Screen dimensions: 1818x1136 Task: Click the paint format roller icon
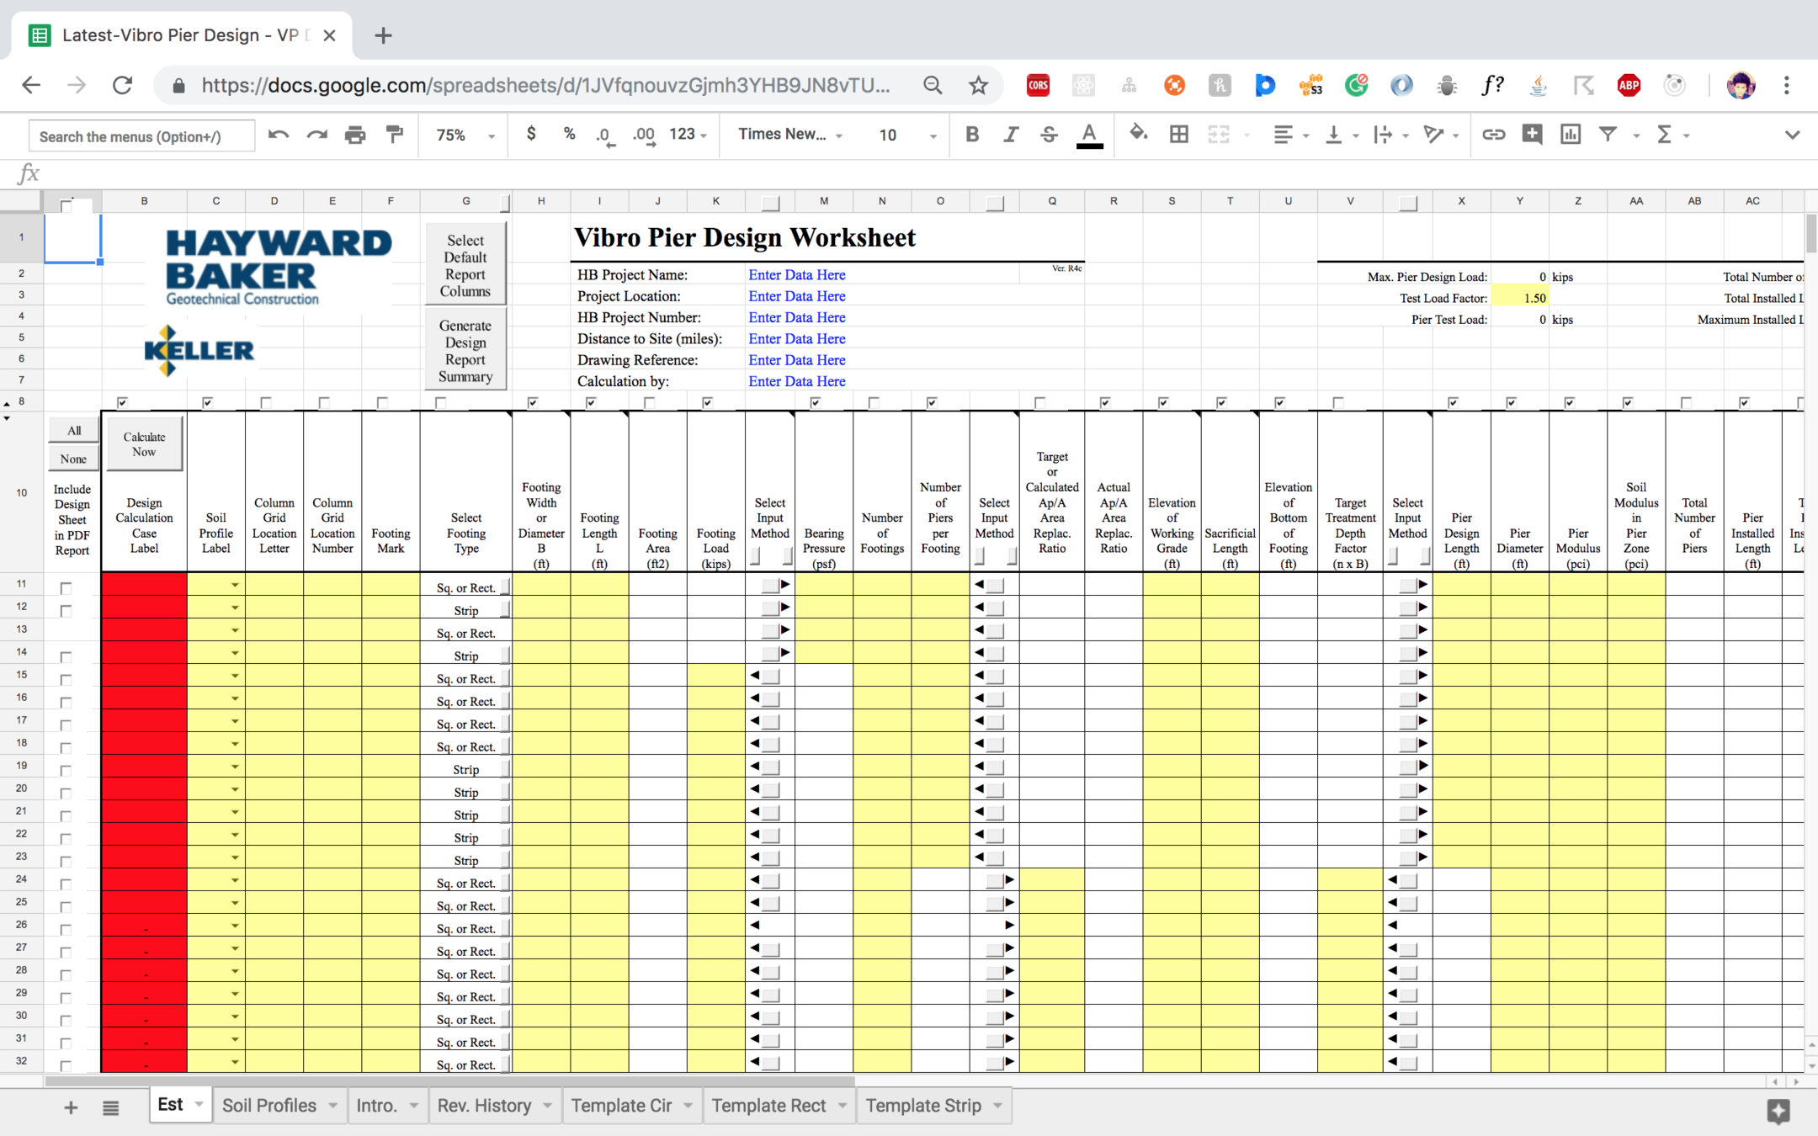pos(394,135)
